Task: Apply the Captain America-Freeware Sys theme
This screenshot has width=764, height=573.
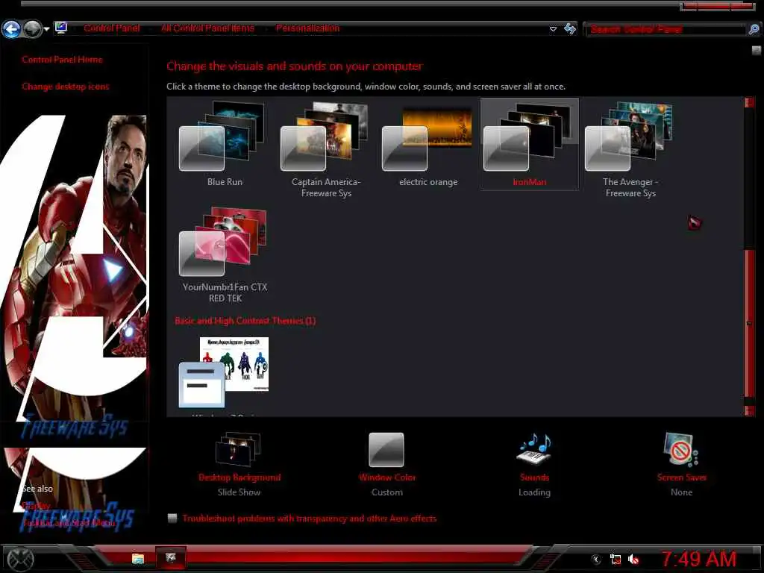Action: point(326,149)
